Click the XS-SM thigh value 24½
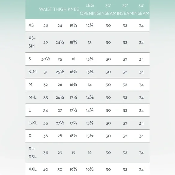 (60, 43)
